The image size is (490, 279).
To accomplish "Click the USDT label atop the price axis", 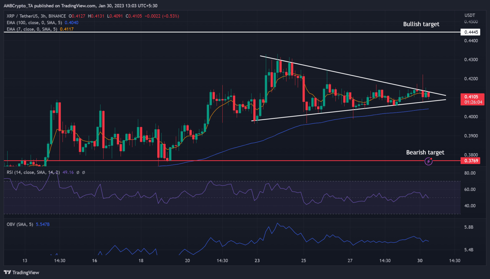I will click(470, 15).
